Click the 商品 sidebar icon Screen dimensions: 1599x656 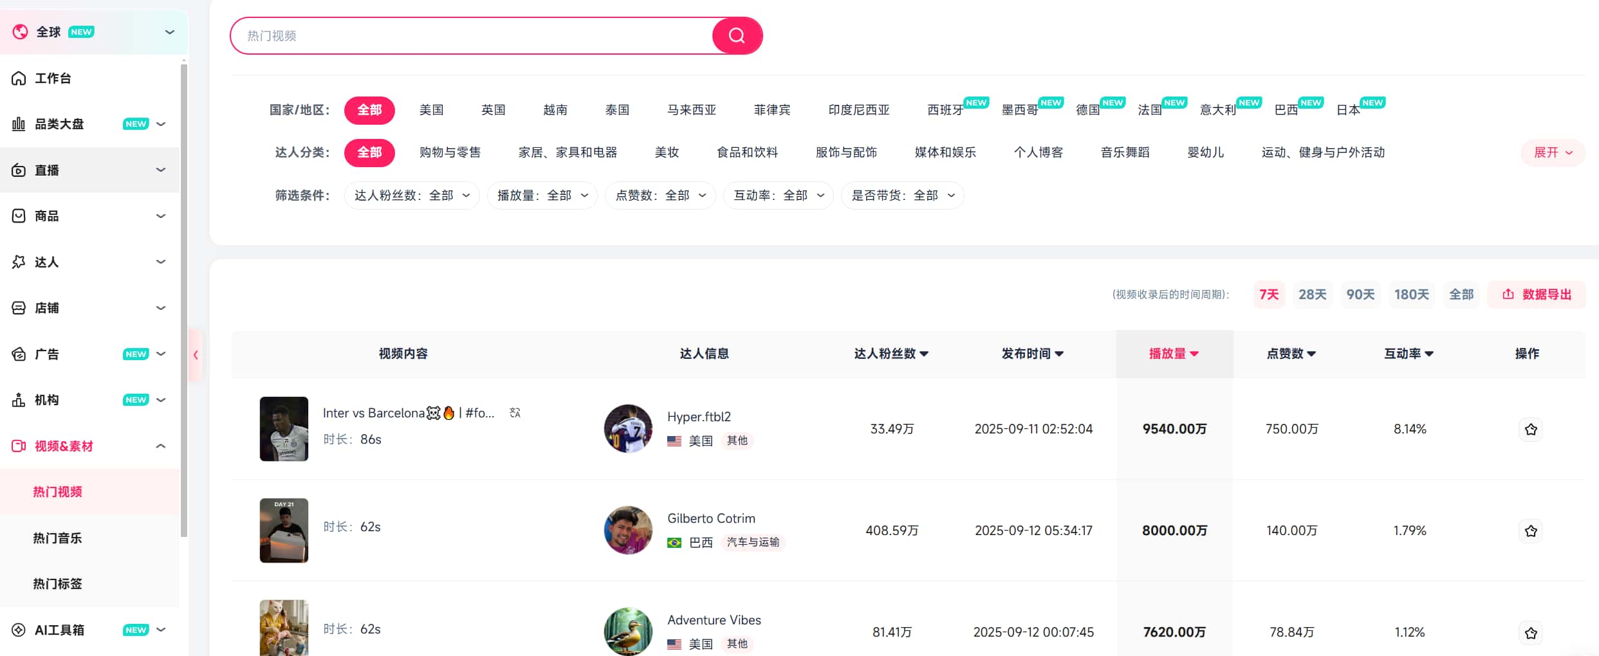[18, 215]
